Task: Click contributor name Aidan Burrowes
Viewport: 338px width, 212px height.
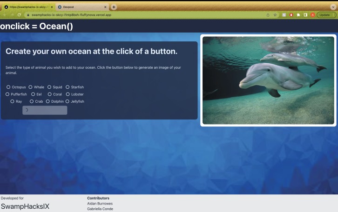Action: click(x=100, y=203)
